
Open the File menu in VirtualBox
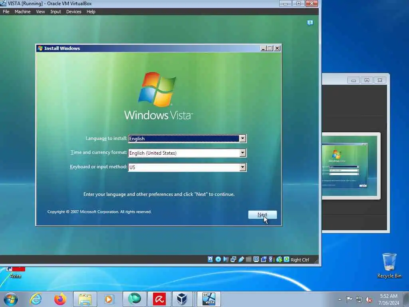(x=6, y=12)
